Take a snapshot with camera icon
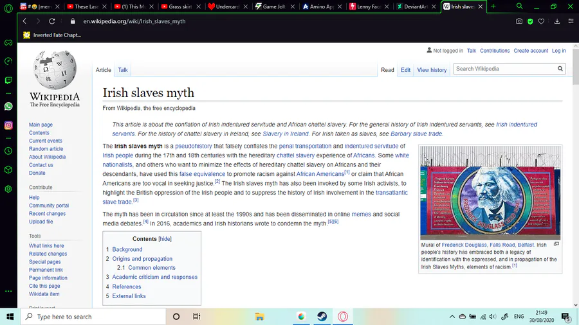Viewport: 579px width, 325px height. click(x=519, y=21)
